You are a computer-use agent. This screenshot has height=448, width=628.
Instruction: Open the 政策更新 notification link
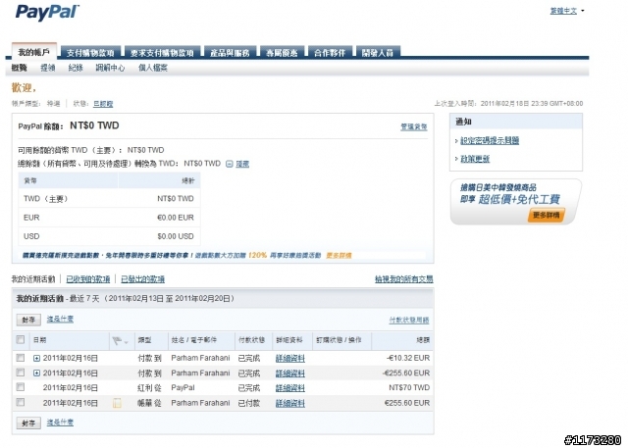click(475, 159)
